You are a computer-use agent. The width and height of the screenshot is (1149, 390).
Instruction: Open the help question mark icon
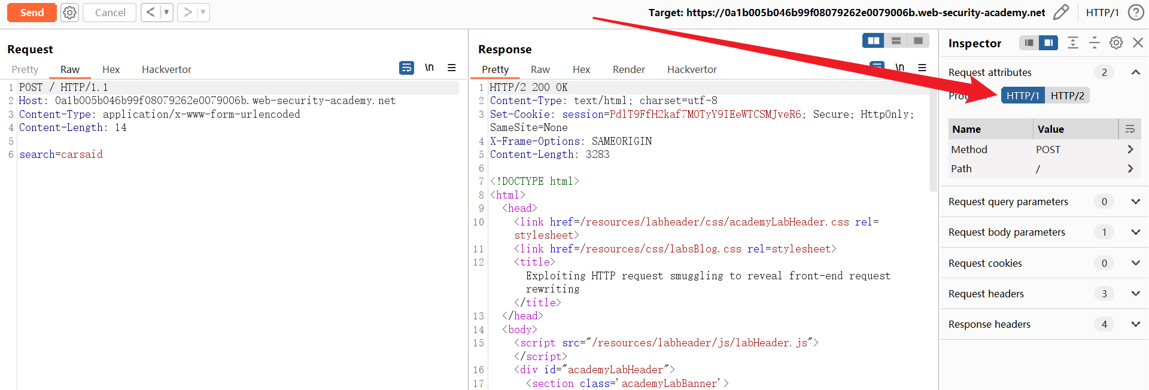pos(1135,13)
